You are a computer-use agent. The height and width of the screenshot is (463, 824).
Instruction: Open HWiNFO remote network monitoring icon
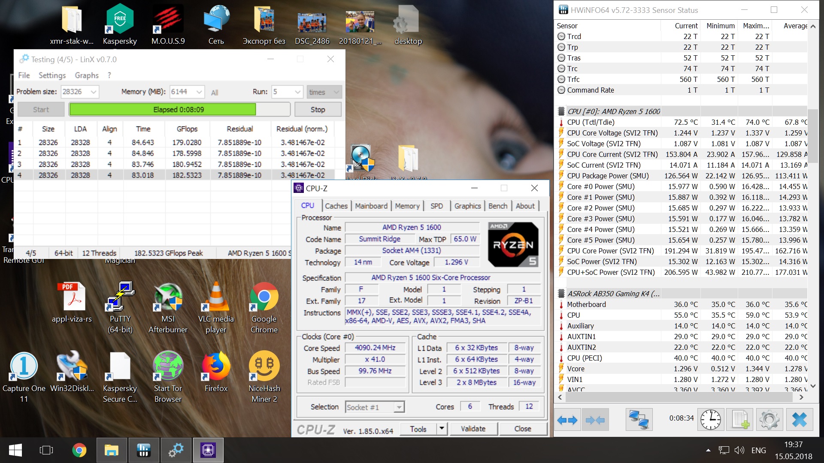pyautogui.click(x=639, y=420)
